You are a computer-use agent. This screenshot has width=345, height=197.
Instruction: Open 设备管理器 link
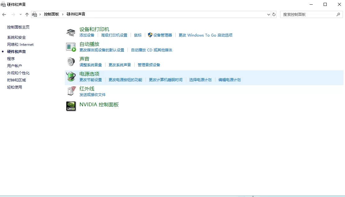(x=163, y=35)
